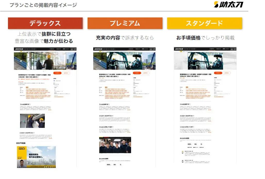Click job title headline in Premium mockup
Screen dimensions: 265x179
point(115,75)
